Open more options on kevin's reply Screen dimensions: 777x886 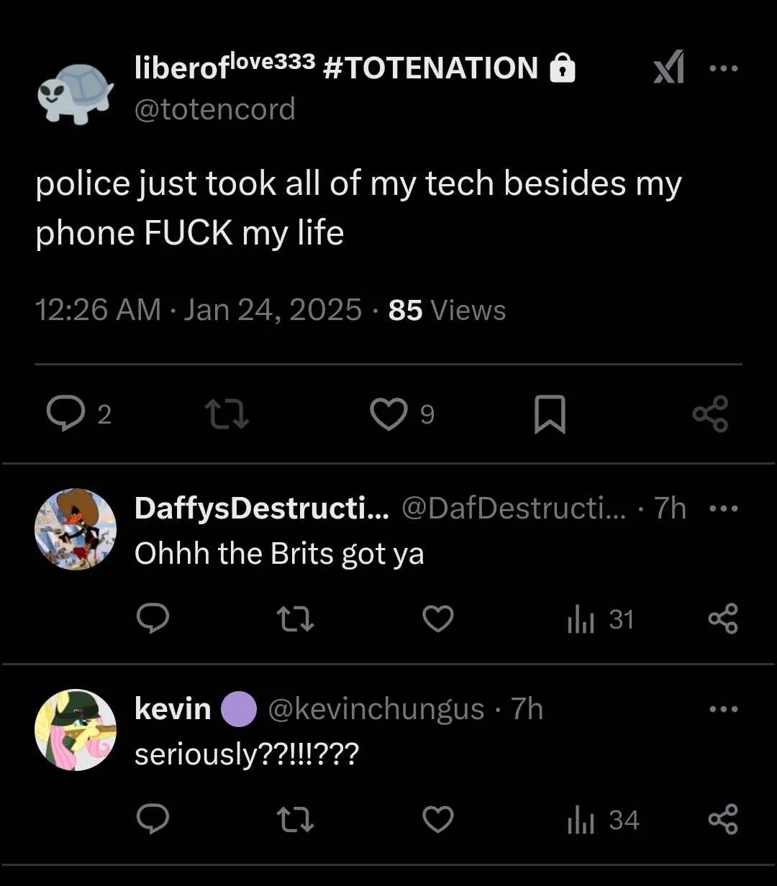(723, 709)
